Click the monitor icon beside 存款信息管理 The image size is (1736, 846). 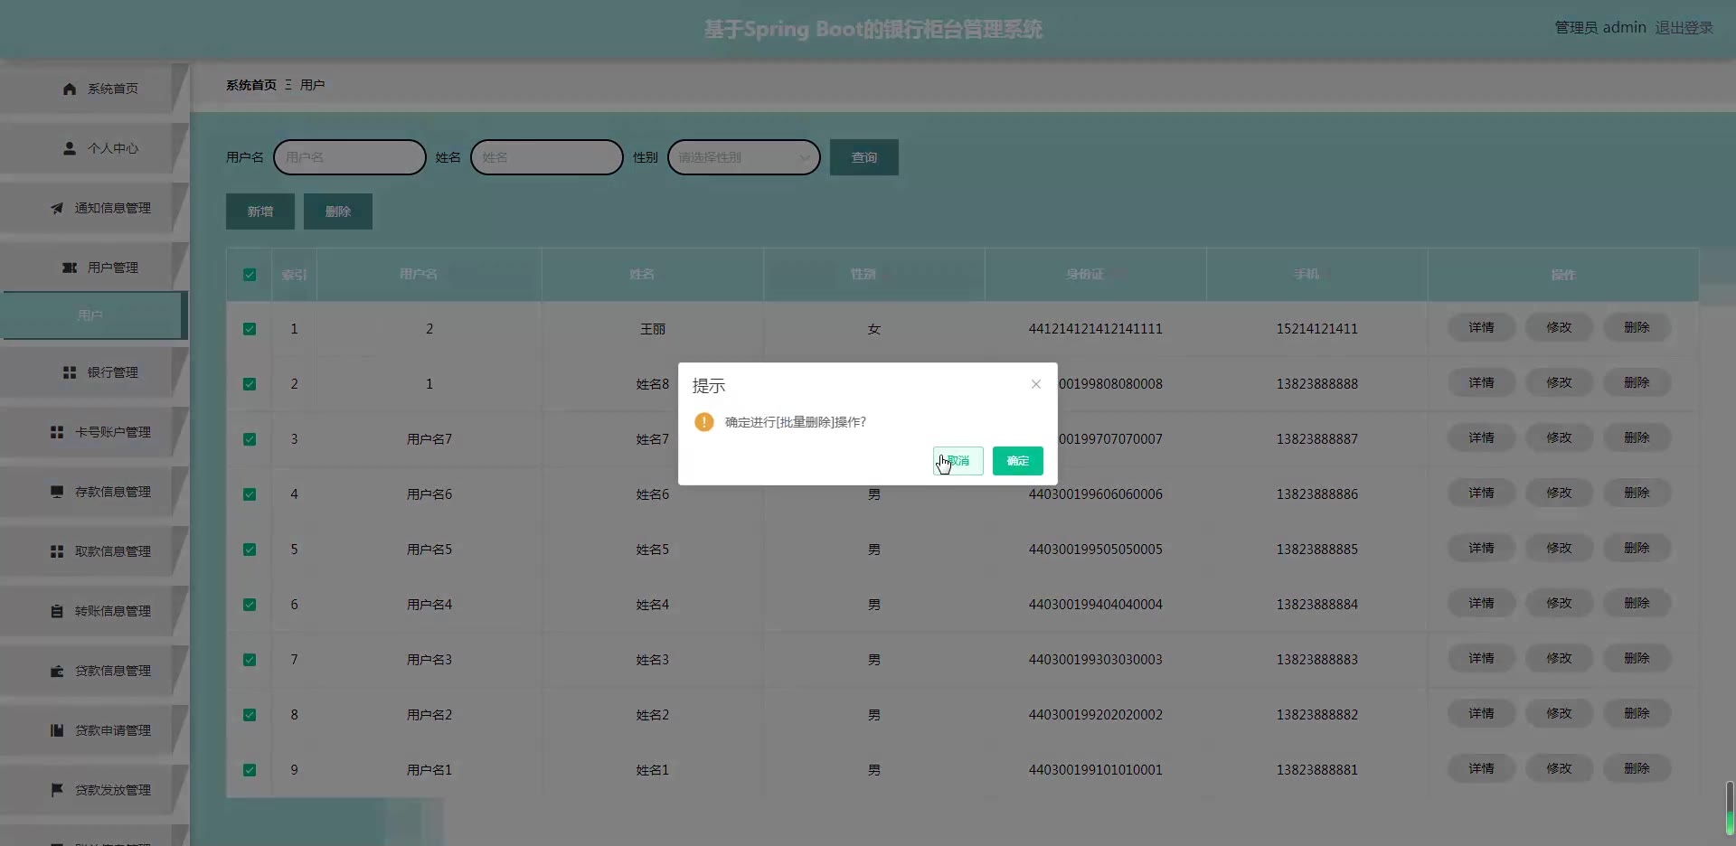click(57, 492)
